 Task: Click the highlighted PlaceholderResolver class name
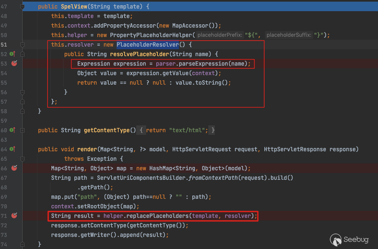pyautogui.click(x=147, y=45)
